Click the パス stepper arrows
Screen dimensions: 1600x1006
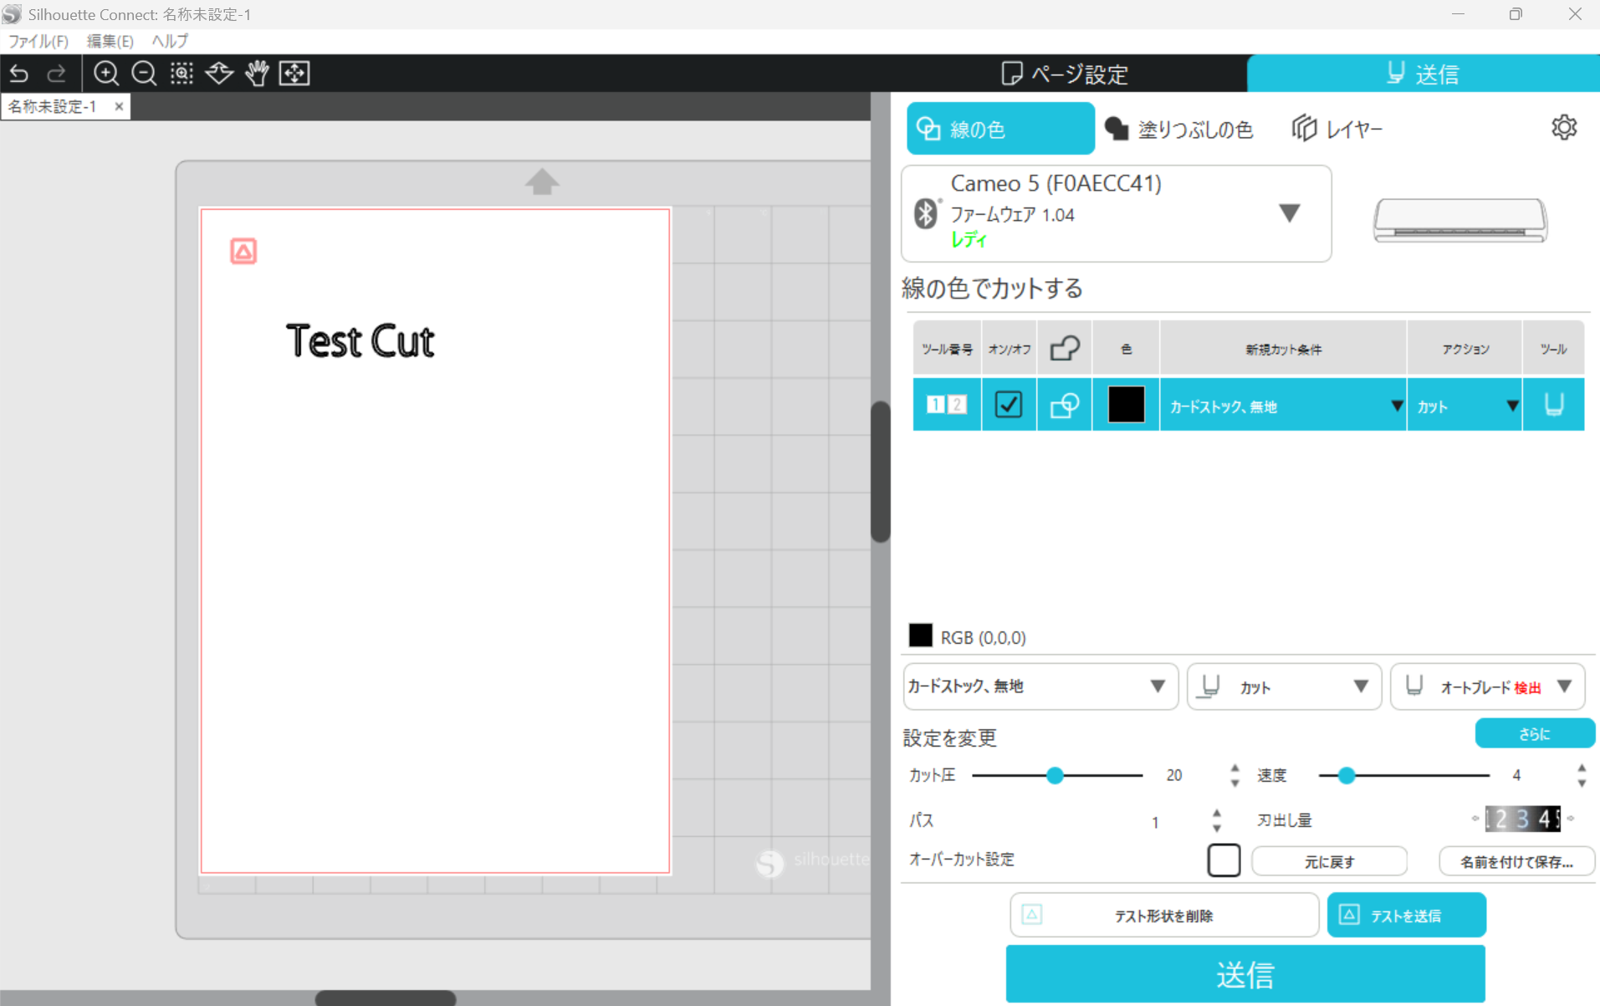click(1216, 820)
